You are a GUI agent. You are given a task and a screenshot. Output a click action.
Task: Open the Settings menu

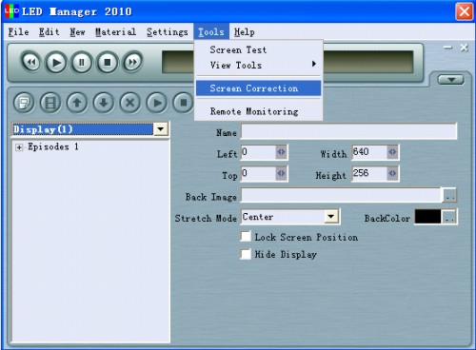pos(168,32)
